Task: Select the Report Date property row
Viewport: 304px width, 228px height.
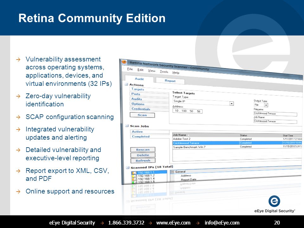Action: 188,180
